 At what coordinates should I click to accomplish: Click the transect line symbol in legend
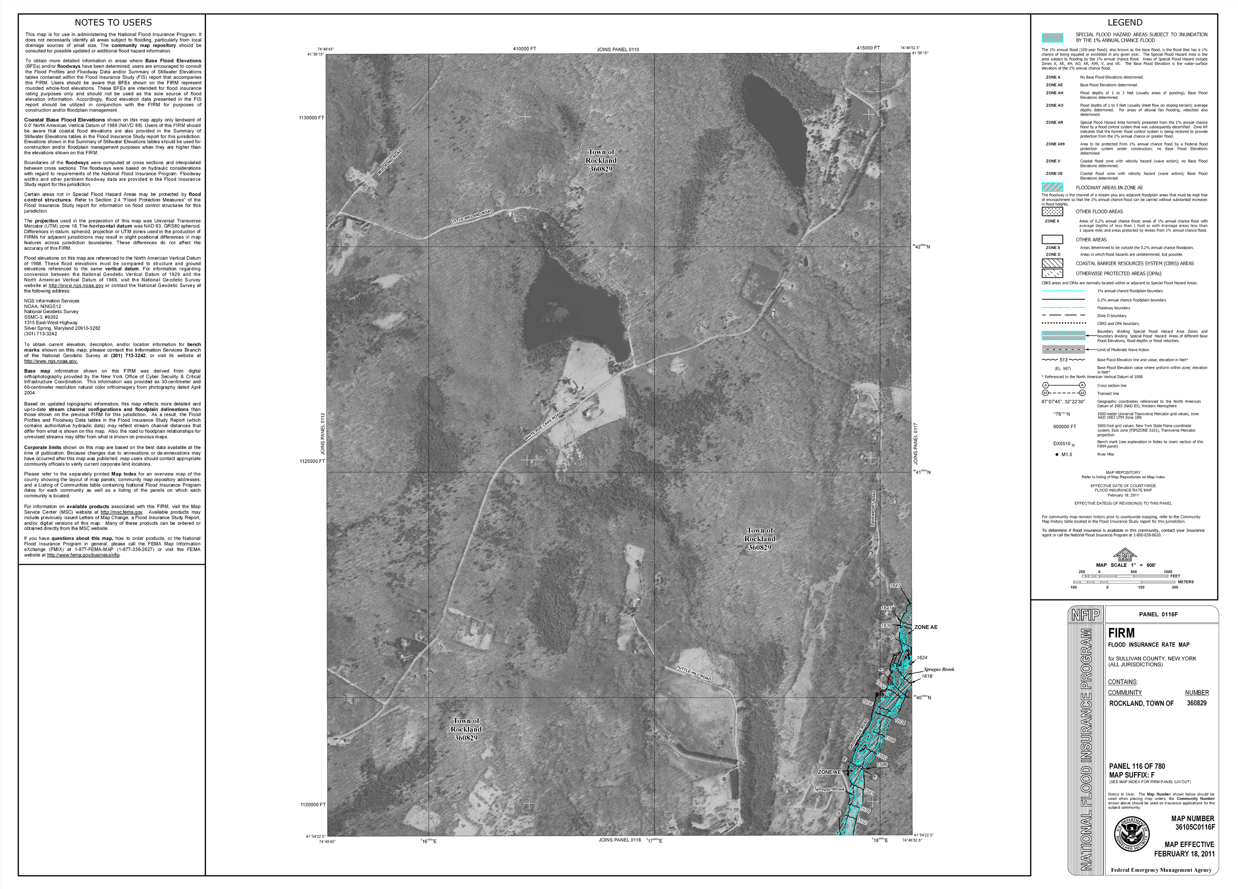pyautogui.click(x=1064, y=393)
